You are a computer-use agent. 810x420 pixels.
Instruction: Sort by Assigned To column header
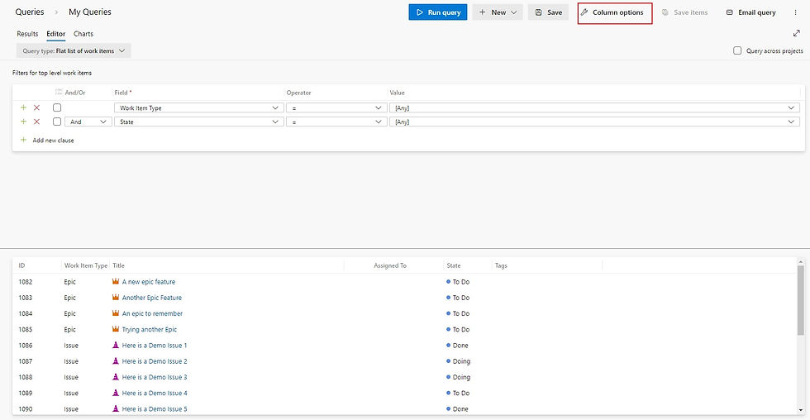[x=390, y=265]
